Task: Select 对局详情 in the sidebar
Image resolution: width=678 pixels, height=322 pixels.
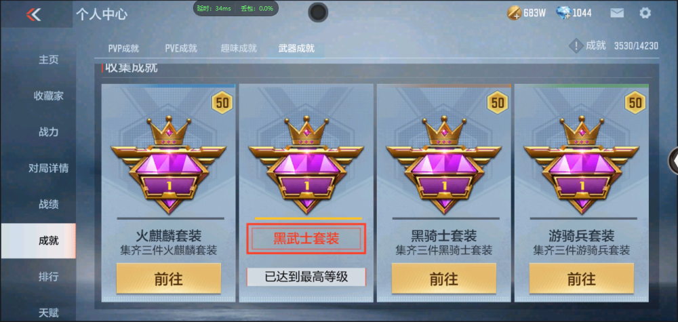Action: (x=48, y=168)
